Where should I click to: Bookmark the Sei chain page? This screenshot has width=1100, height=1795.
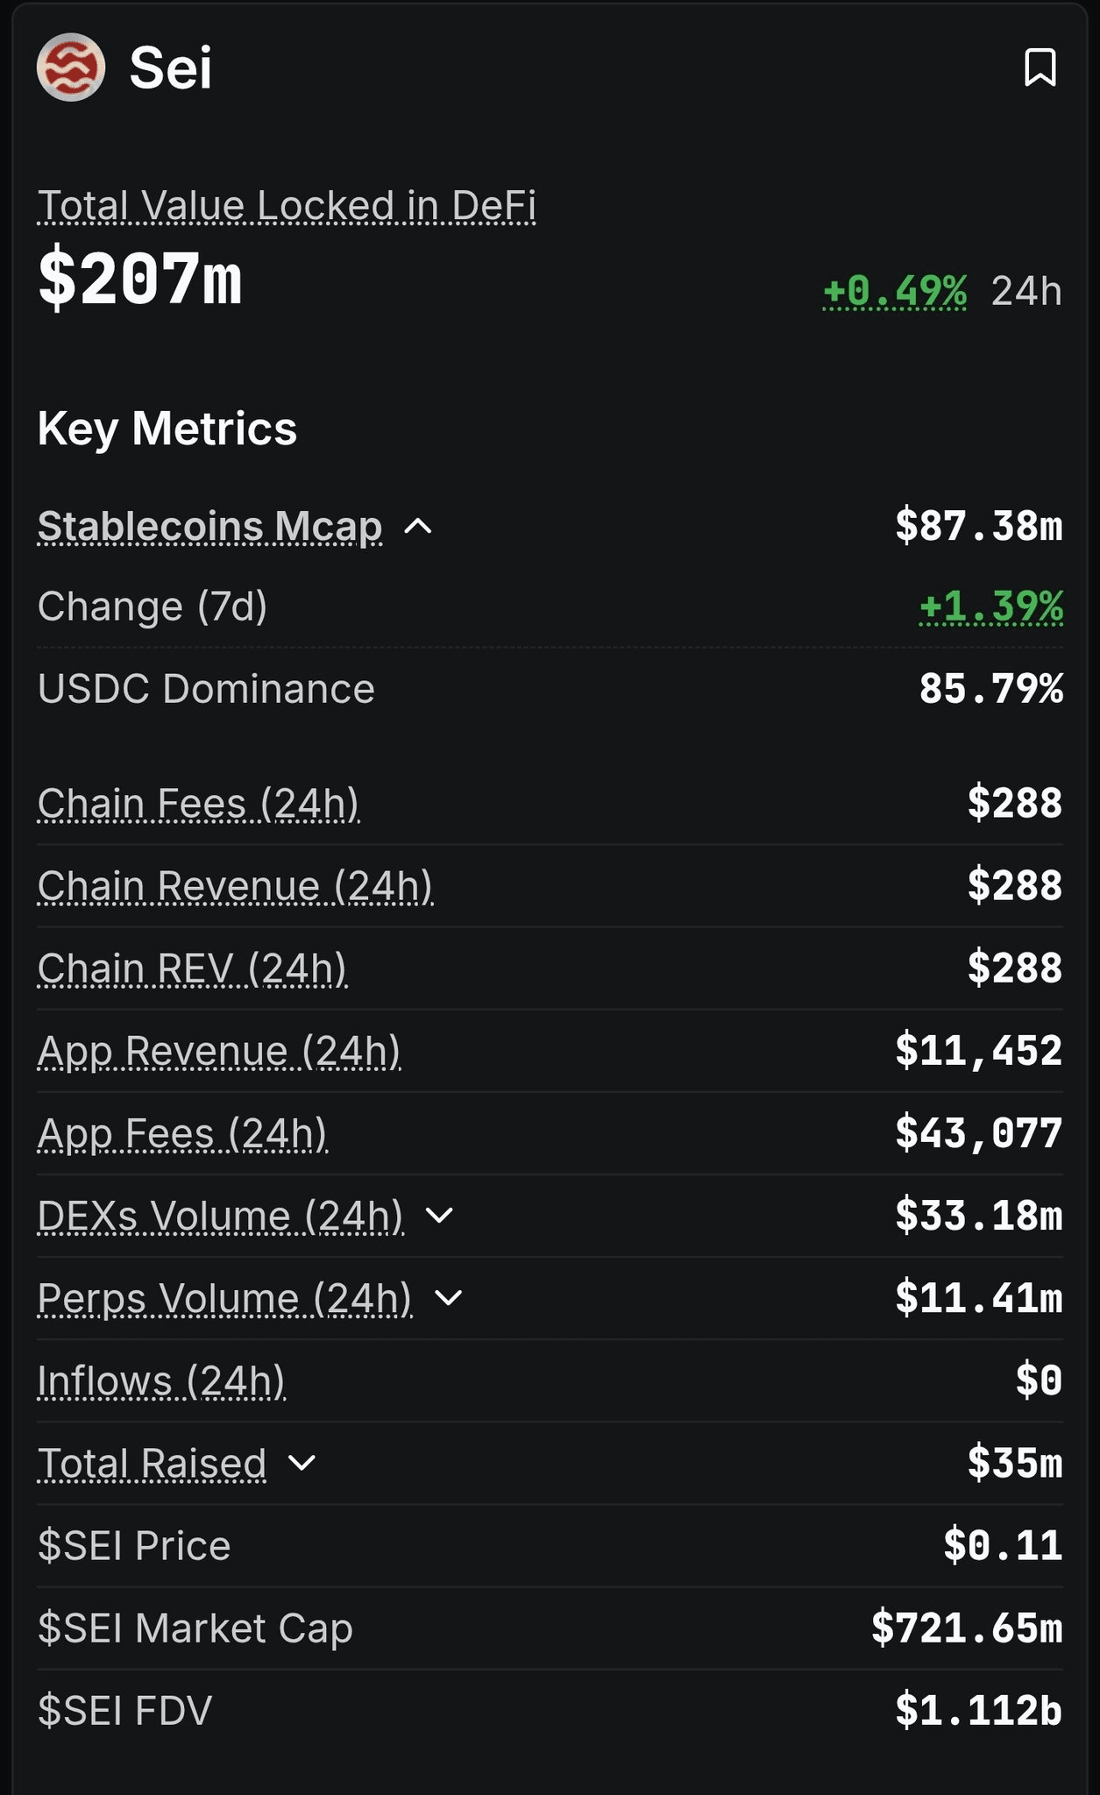click(x=1040, y=67)
